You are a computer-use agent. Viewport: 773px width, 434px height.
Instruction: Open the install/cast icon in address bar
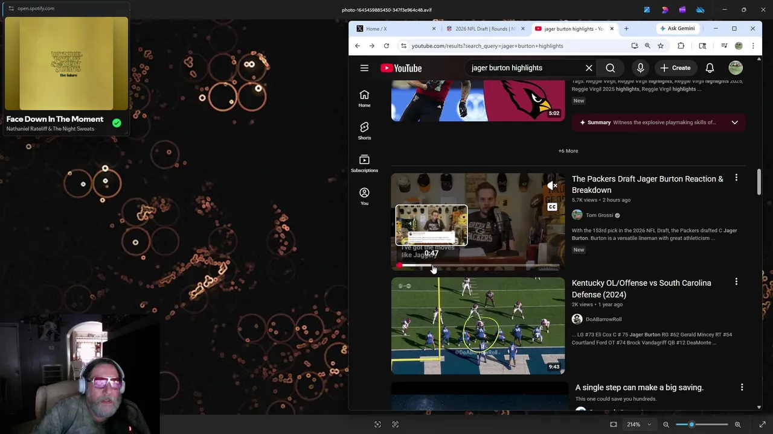click(x=634, y=46)
